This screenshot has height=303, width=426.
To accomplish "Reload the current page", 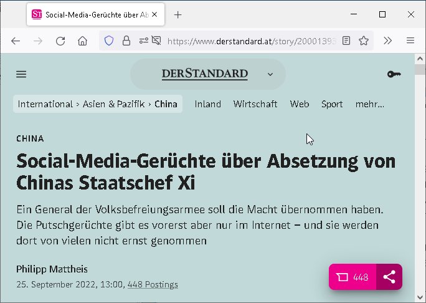I will [60, 41].
